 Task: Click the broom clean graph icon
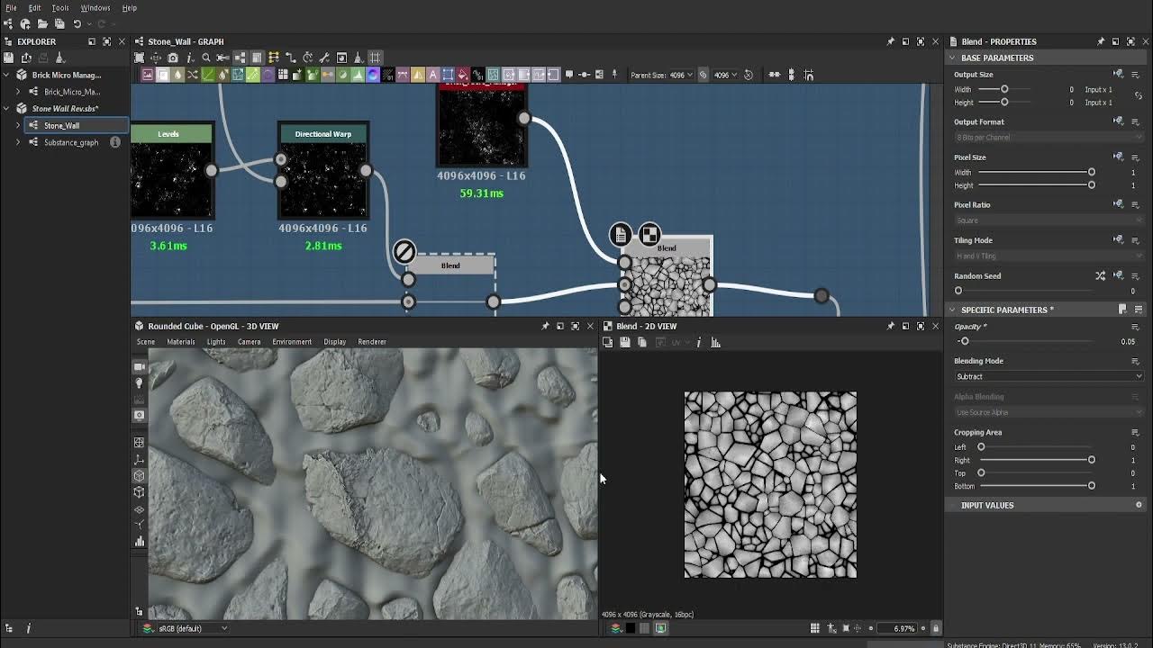[359, 58]
